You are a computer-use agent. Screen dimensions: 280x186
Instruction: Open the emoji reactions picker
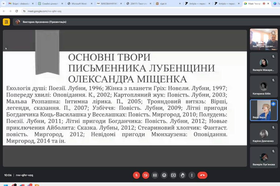164,175
